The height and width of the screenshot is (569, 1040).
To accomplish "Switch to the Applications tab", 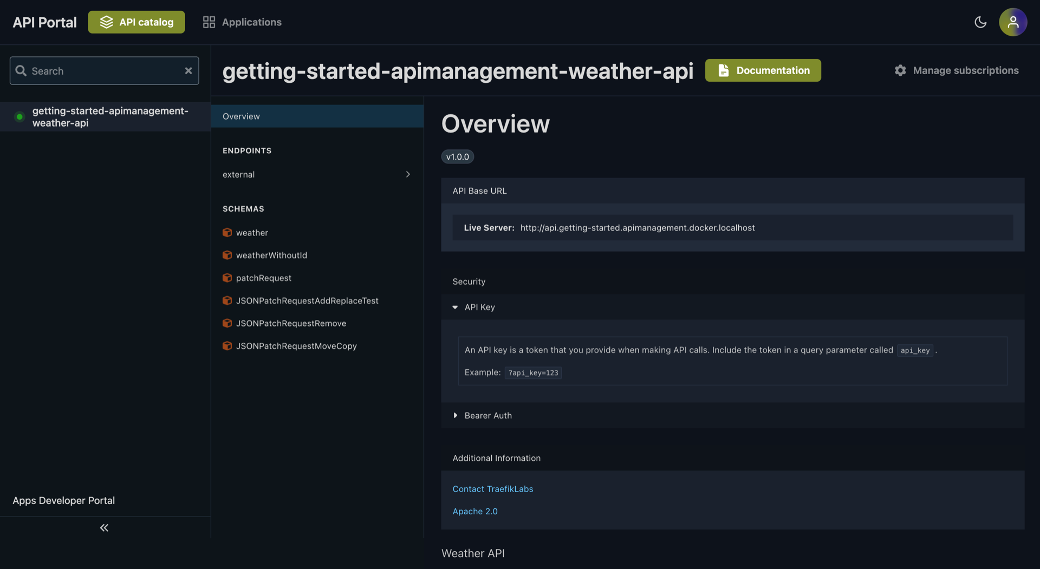I will point(242,22).
